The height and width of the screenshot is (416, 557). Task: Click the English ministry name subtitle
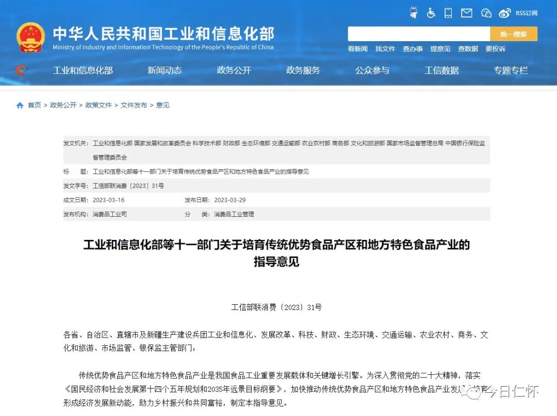pyautogui.click(x=163, y=47)
